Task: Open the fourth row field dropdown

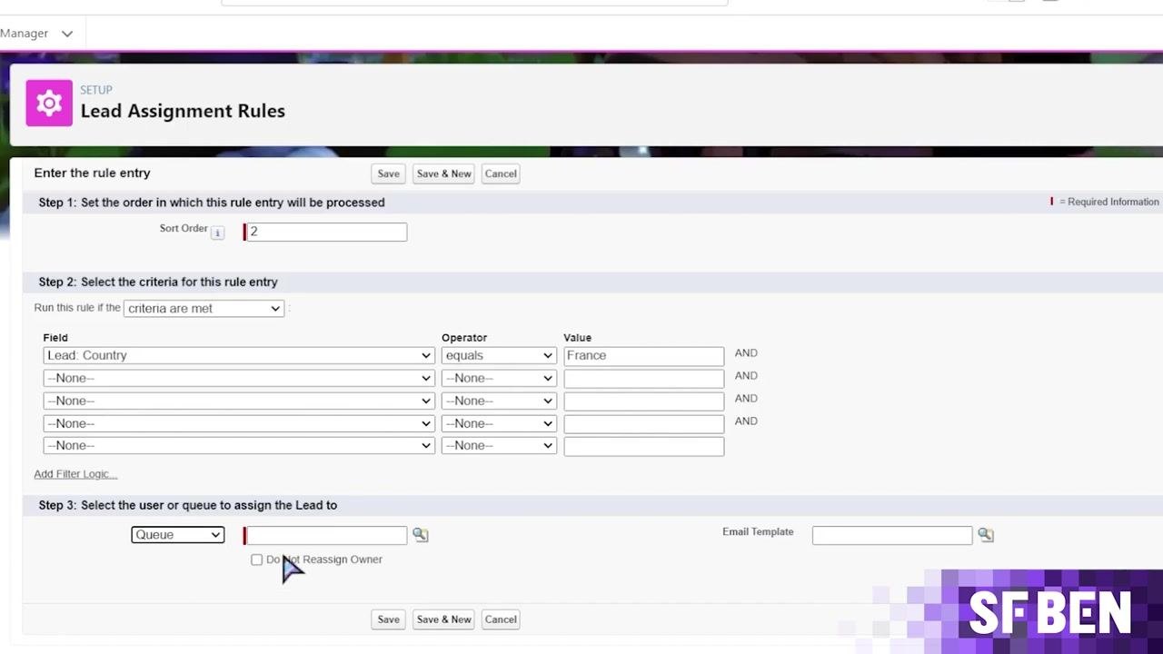Action: 239,423
